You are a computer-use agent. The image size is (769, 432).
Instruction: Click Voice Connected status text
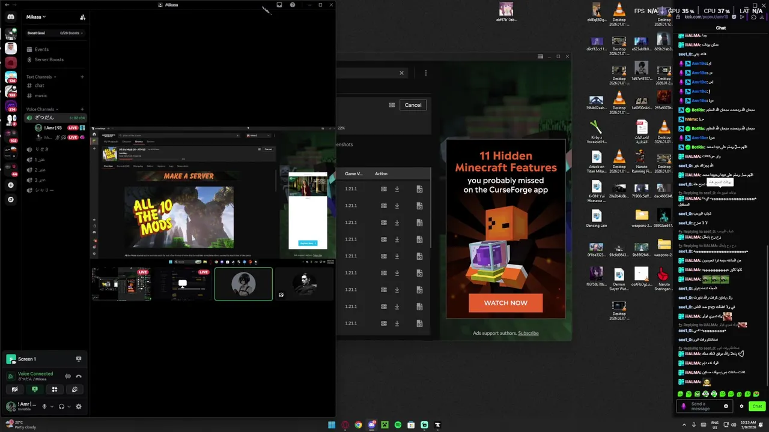click(35, 374)
